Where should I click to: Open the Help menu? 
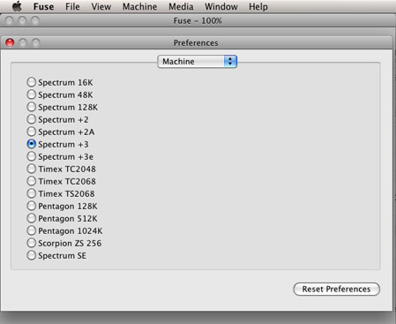[x=258, y=6]
